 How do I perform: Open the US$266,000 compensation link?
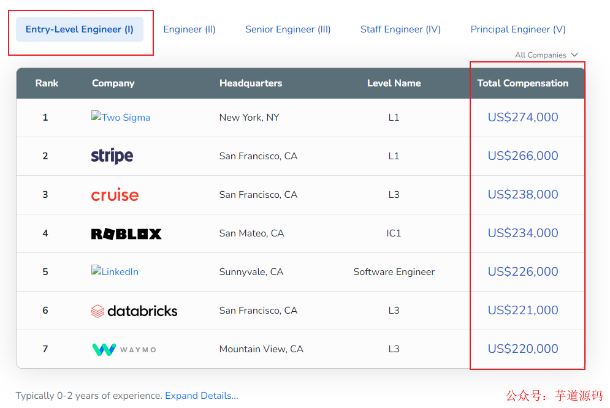pyautogui.click(x=523, y=156)
